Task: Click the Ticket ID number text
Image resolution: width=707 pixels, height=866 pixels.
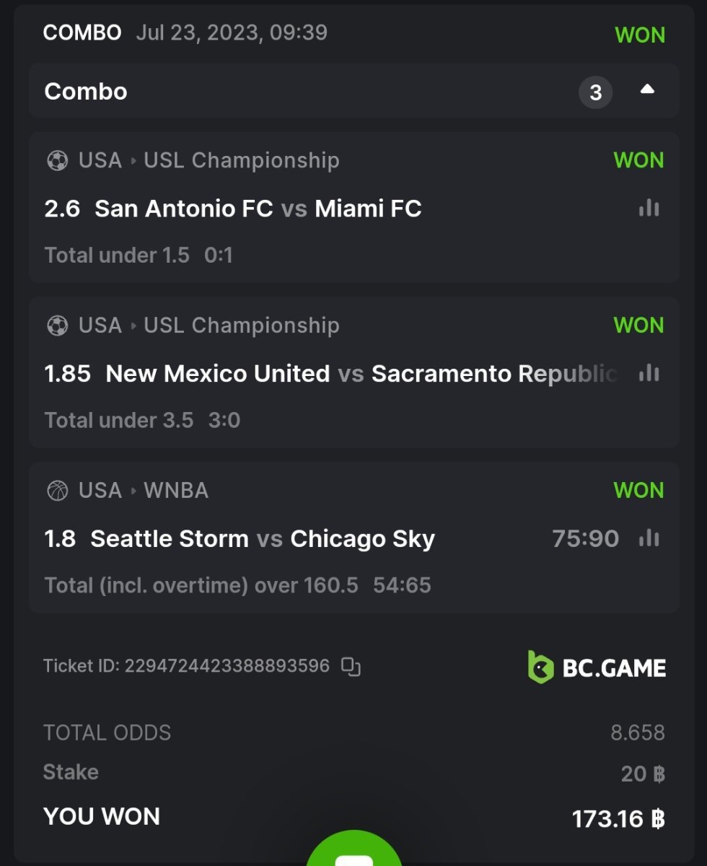Action: coord(227,666)
